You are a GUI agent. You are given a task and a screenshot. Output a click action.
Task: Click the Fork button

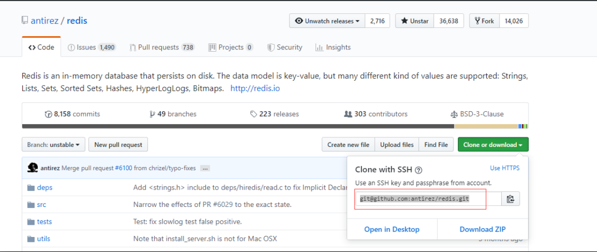coord(484,21)
